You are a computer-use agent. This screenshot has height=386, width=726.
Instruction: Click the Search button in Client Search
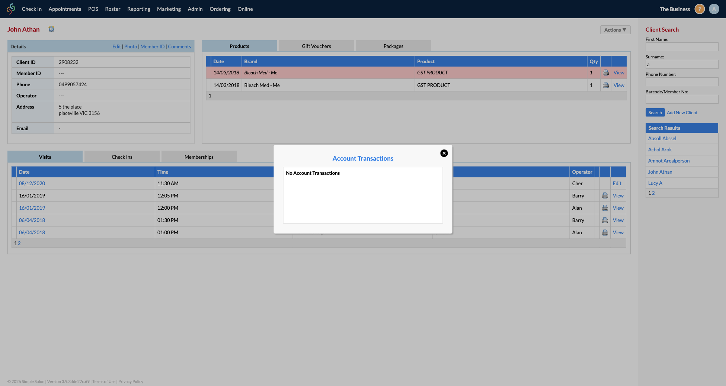coord(655,112)
